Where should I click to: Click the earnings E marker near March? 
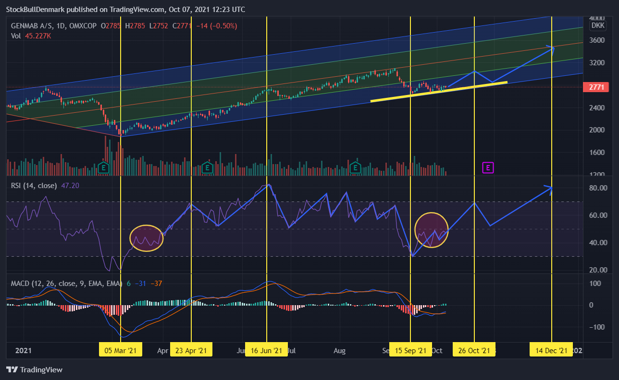pos(103,167)
